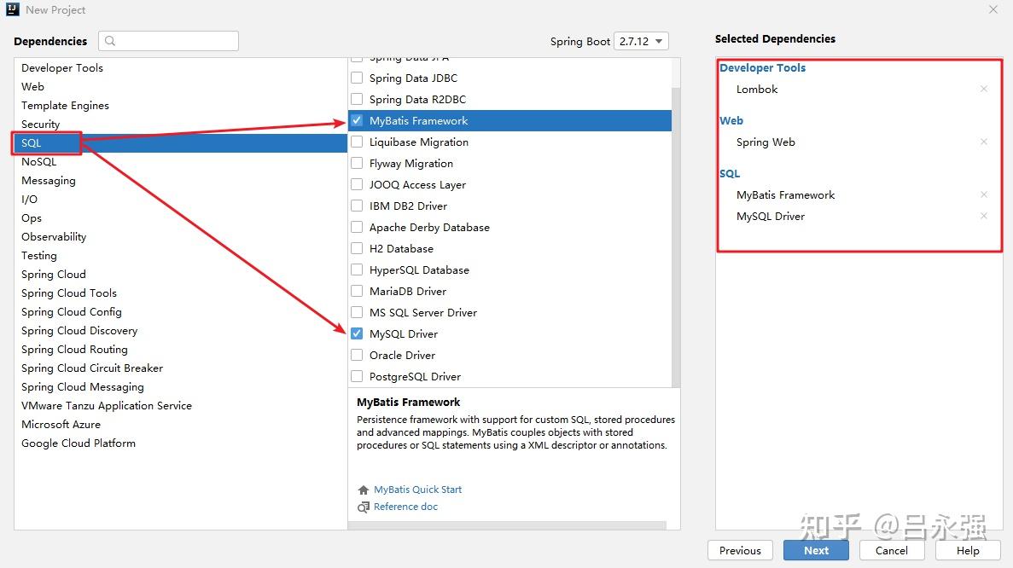Screen dimensions: 1013x568
Task: Select the Apache Derby Database checkbox
Action: (x=357, y=227)
